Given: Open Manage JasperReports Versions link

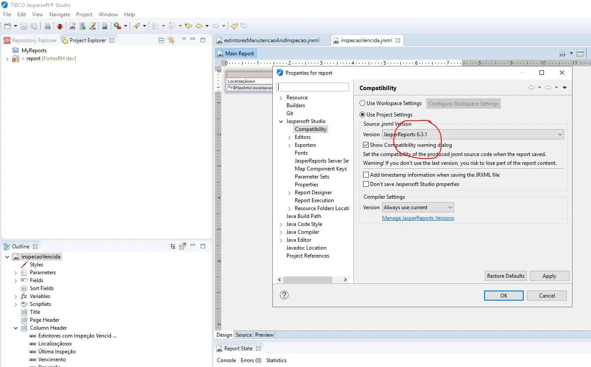Looking at the screenshot, I should point(418,218).
